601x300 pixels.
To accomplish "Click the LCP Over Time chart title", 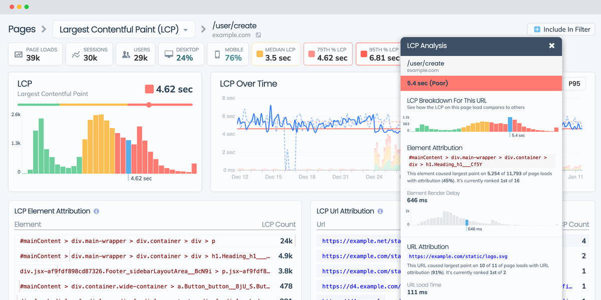I will click(x=248, y=83).
